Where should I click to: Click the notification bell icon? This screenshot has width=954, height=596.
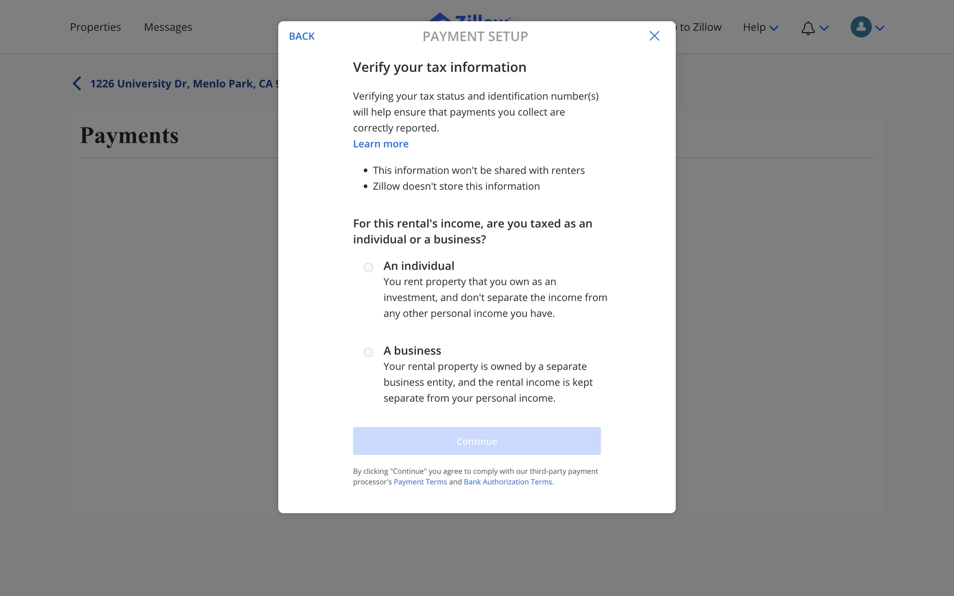pos(808,28)
